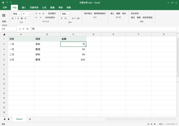The width and height of the screenshot is (179, 126).
Task: Click the top align icon
Action: [36, 14]
